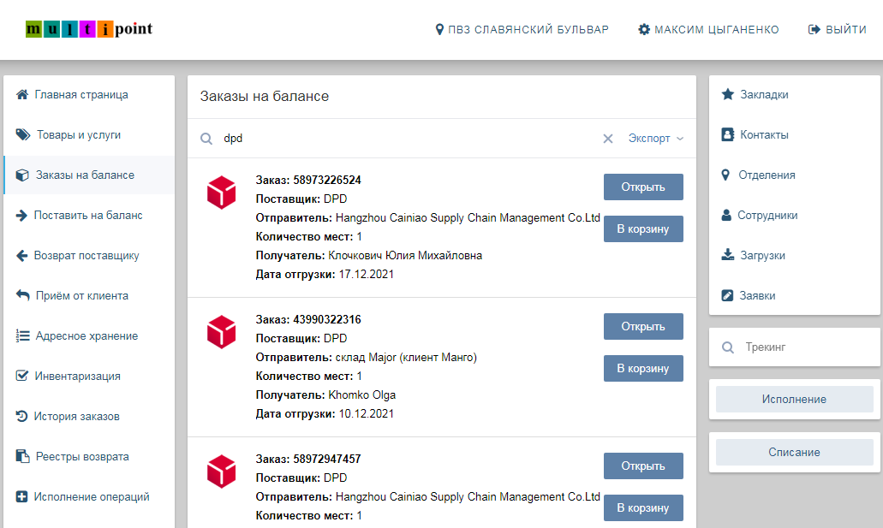This screenshot has width=883, height=528.
Task: Click list icon for Адресное хранение
Action: coord(22,336)
